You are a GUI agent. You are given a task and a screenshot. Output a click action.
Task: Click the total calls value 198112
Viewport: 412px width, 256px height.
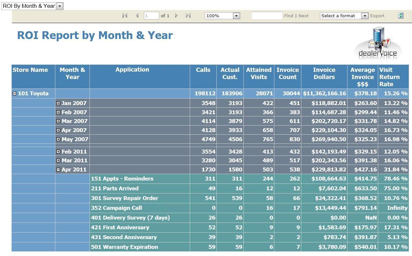click(x=205, y=94)
